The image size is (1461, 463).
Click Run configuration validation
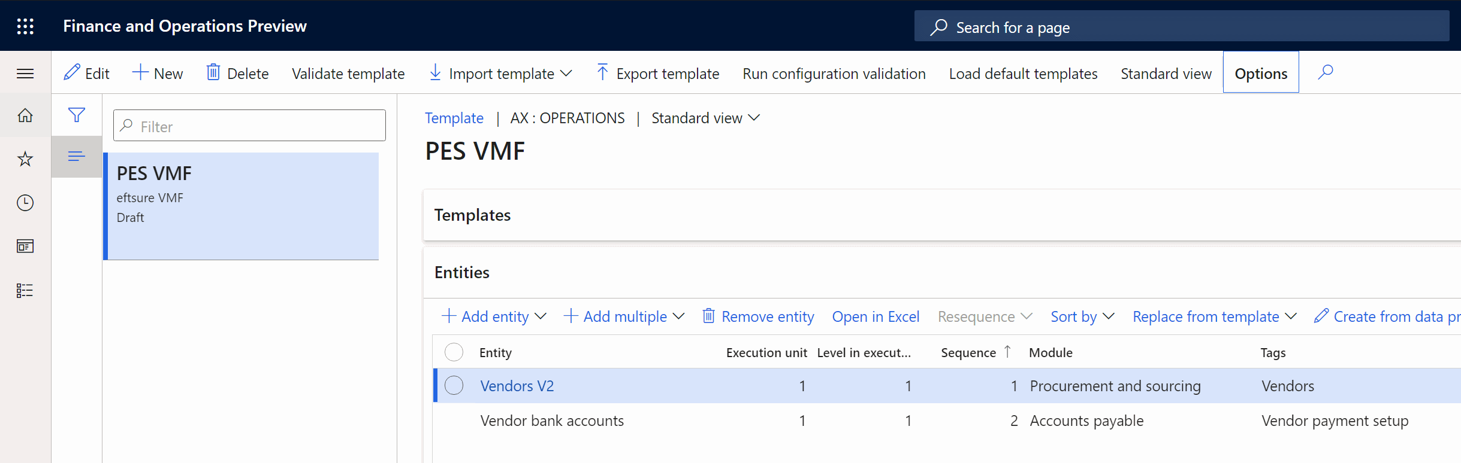click(x=834, y=74)
